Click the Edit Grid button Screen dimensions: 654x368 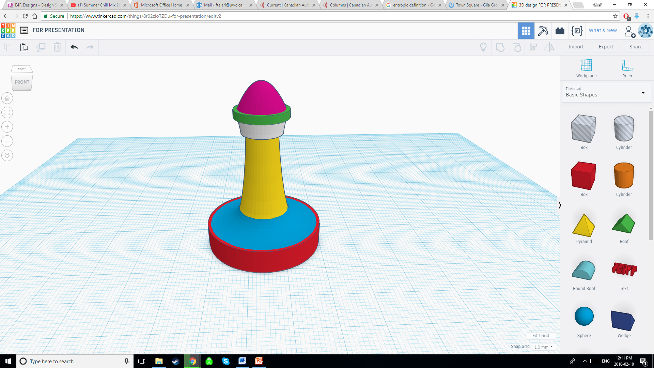pyautogui.click(x=541, y=336)
